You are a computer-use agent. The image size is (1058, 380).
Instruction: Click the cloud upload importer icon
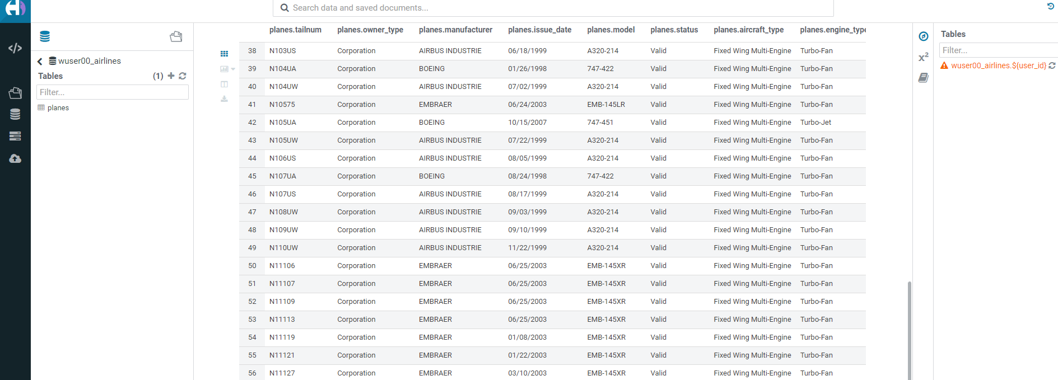point(15,158)
